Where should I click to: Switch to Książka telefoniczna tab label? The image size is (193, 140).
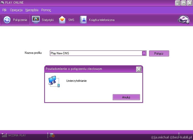pyautogui.click(x=102, y=20)
